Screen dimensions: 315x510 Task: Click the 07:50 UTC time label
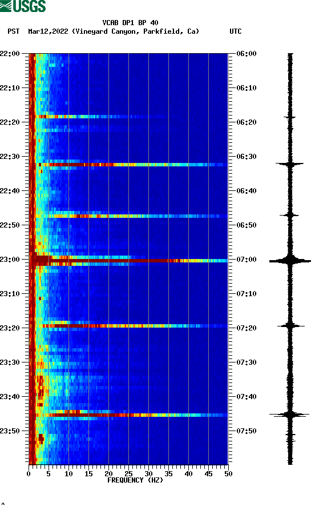click(x=247, y=431)
